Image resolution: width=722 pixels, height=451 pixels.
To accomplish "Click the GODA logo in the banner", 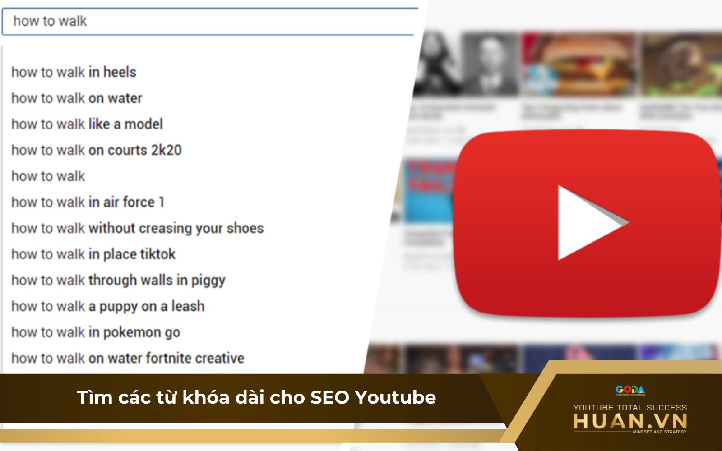I will pos(630,391).
